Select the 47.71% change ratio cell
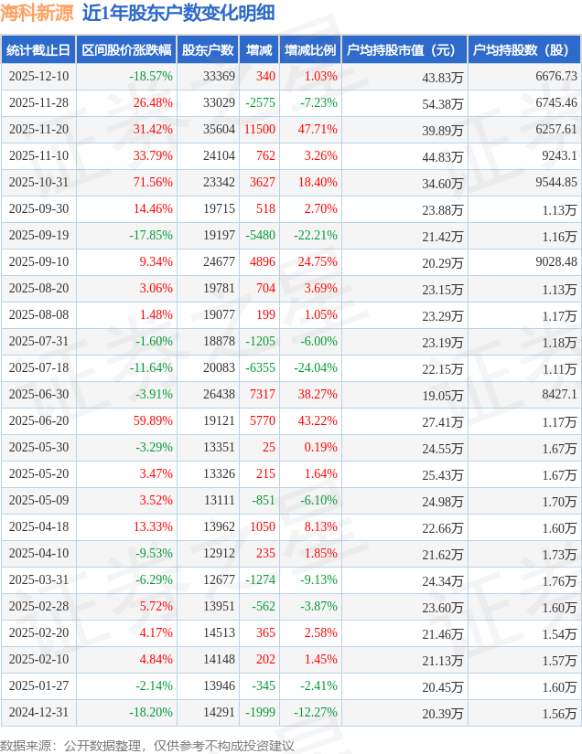This screenshot has height=754, width=582. point(318,130)
